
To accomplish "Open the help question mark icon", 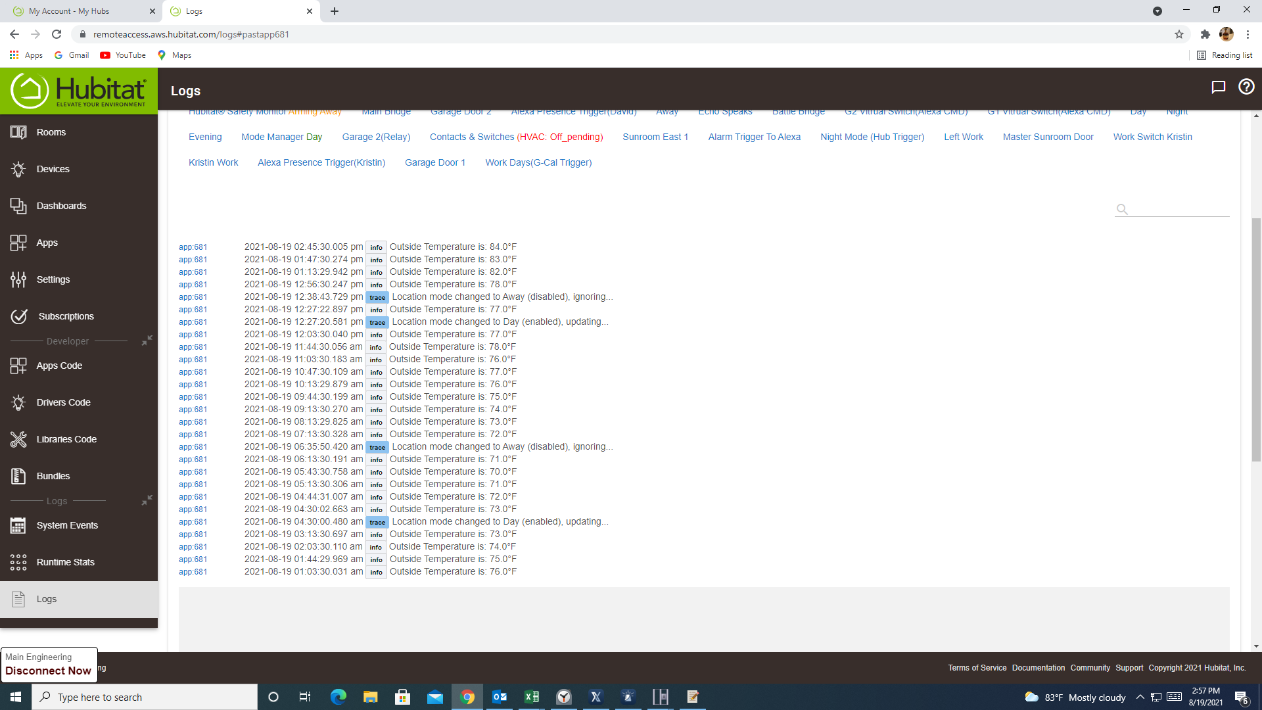I will pos(1246,87).
